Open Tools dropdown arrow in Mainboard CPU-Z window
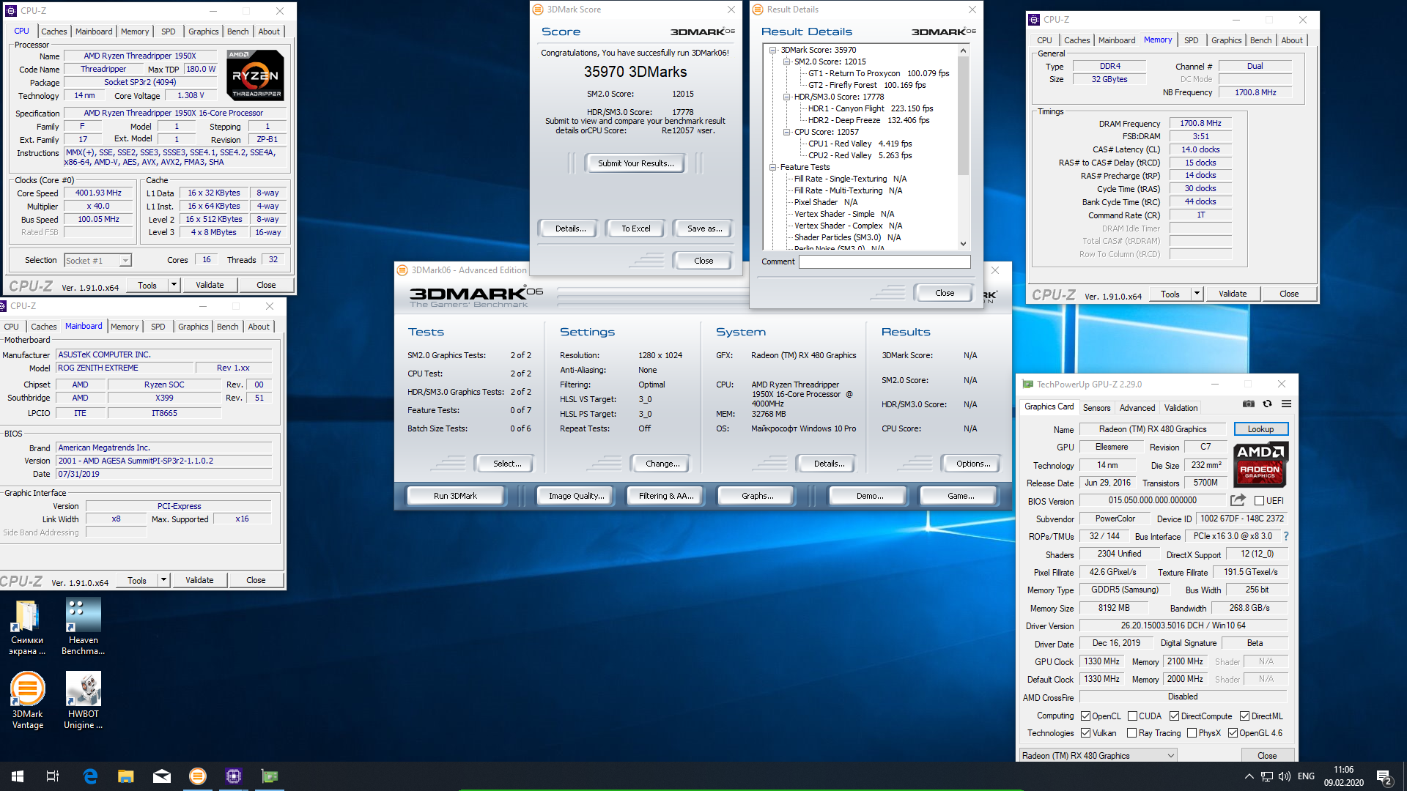 (x=163, y=580)
